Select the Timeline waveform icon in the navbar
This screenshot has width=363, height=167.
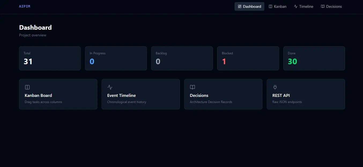click(296, 6)
